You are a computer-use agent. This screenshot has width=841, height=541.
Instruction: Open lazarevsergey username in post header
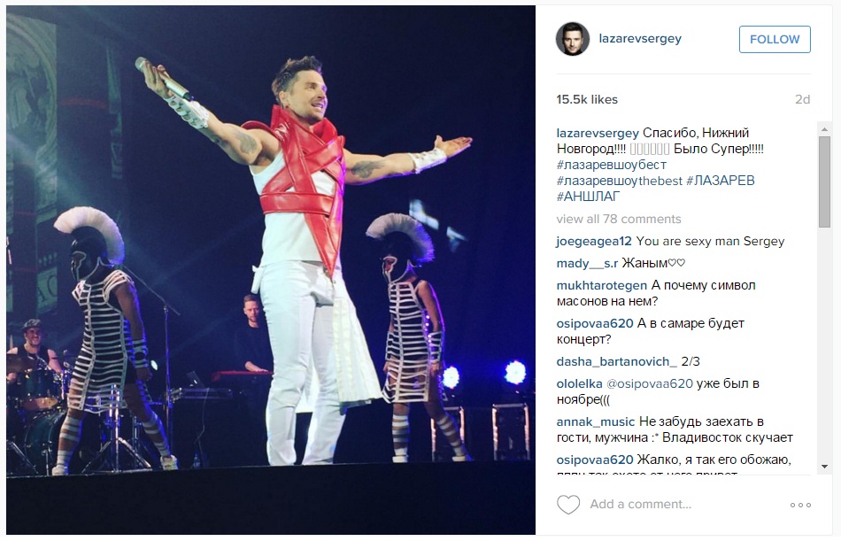(640, 39)
